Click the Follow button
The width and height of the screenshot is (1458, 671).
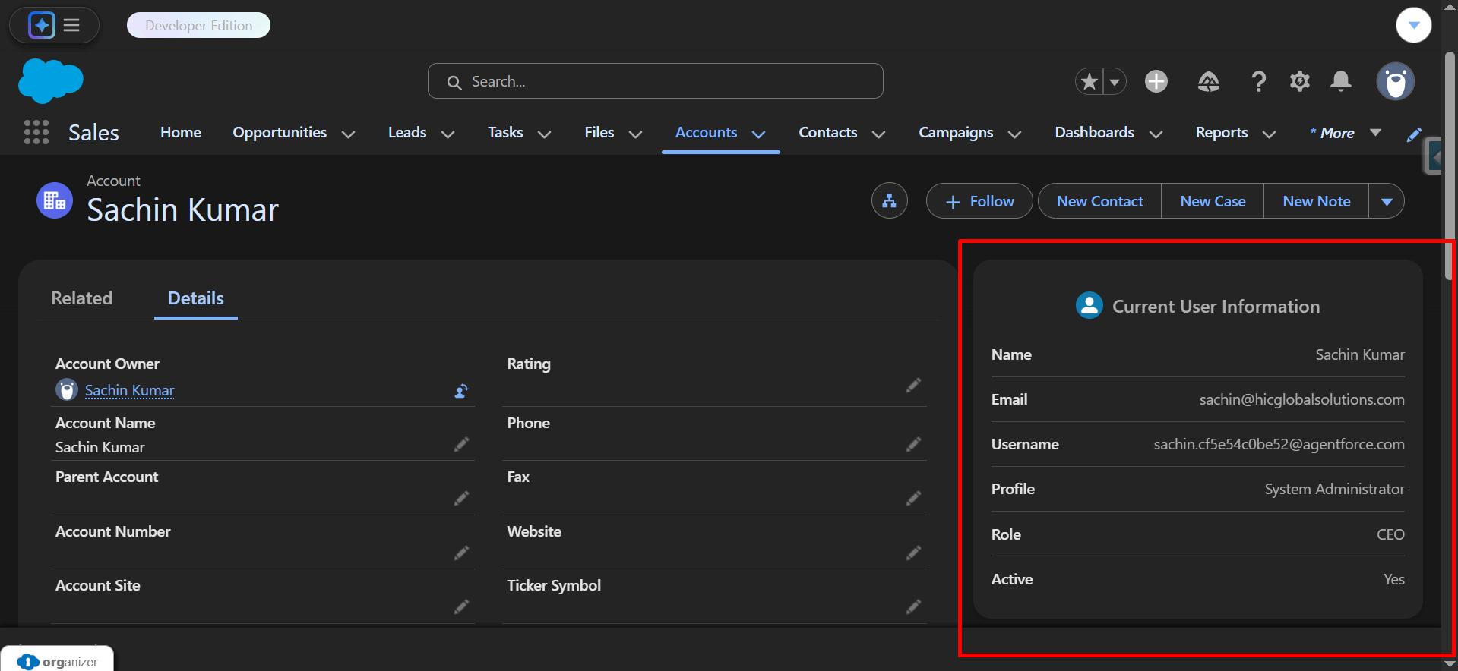click(x=979, y=201)
